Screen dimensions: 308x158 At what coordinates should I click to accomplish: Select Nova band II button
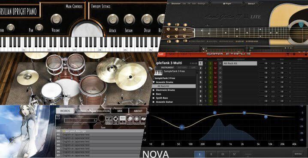point(211,154)
